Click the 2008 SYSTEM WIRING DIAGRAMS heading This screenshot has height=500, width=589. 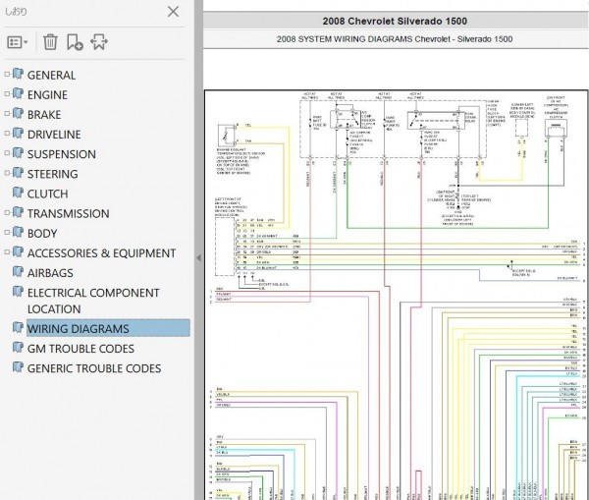click(395, 39)
